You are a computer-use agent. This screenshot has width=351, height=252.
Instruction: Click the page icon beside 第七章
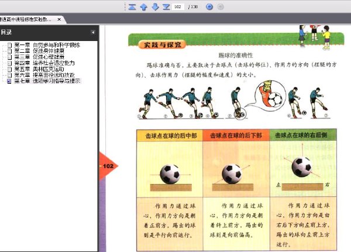(9, 81)
